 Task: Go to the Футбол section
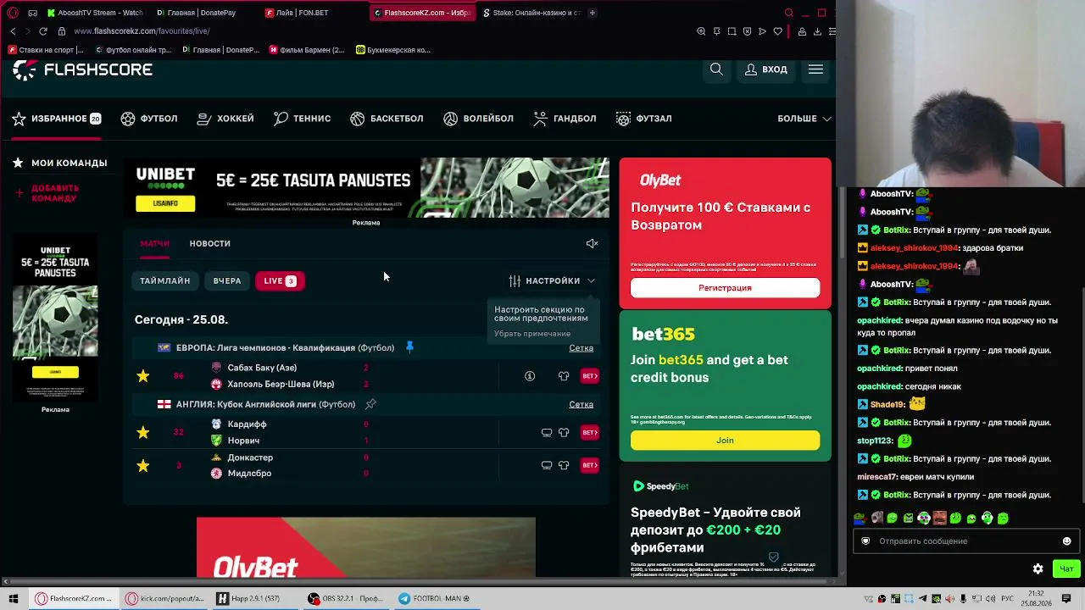click(149, 119)
